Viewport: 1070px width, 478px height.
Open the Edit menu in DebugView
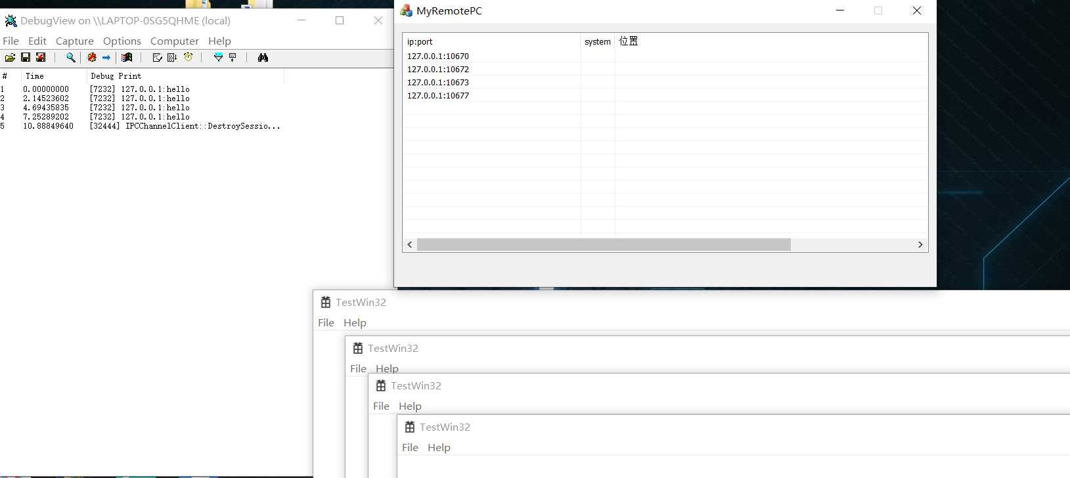(x=37, y=41)
